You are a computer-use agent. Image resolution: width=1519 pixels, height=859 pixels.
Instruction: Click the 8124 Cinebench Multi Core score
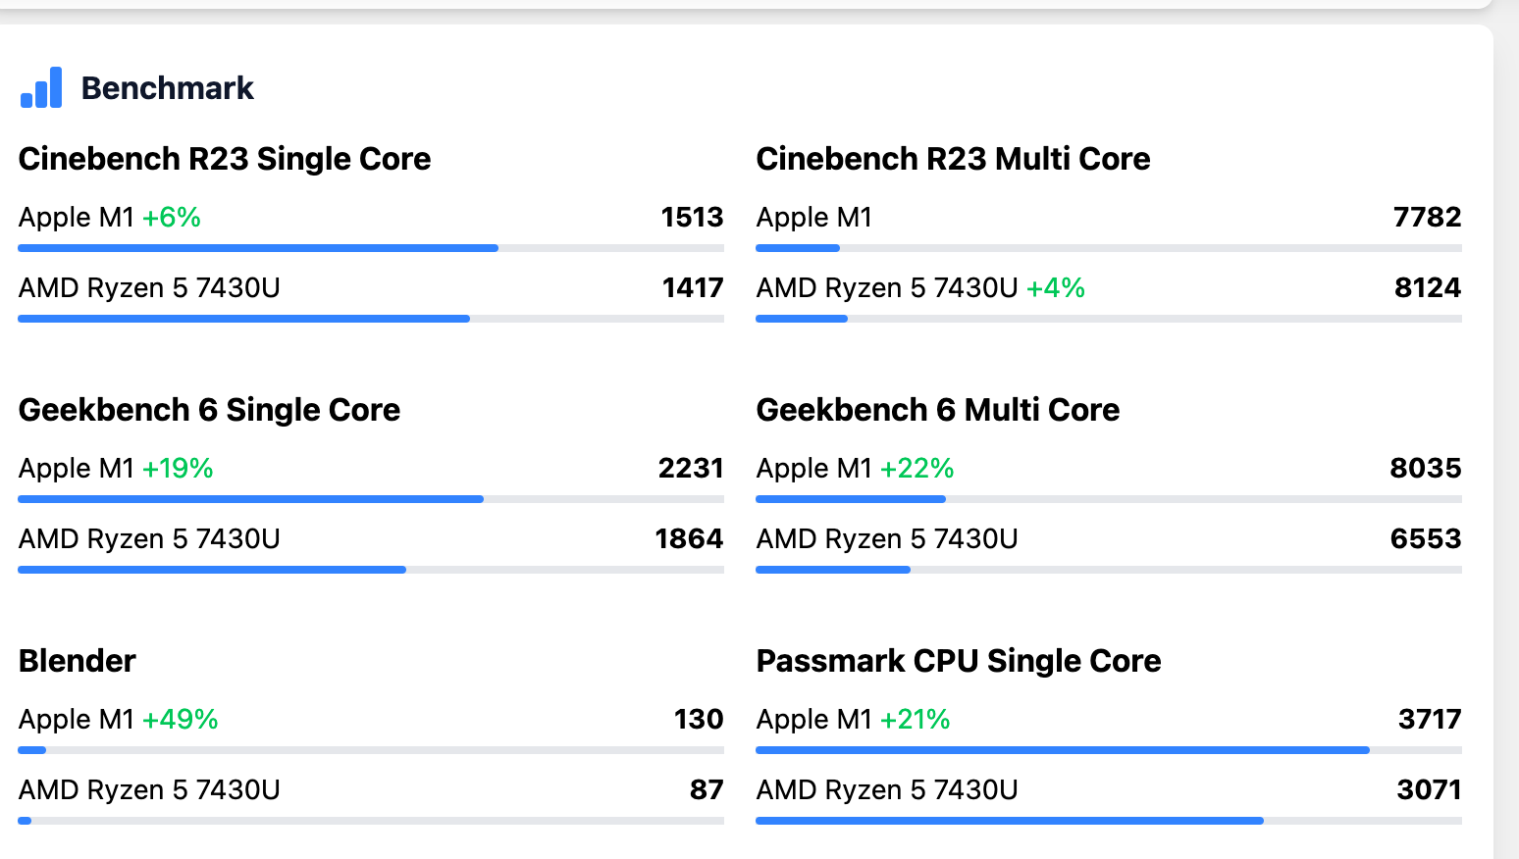click(x=1427, y=288)
